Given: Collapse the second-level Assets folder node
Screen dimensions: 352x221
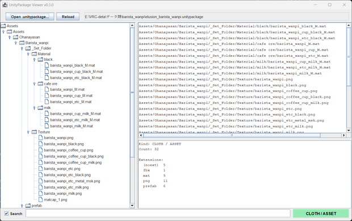Looking at the screenshot, I should (3, 32).
